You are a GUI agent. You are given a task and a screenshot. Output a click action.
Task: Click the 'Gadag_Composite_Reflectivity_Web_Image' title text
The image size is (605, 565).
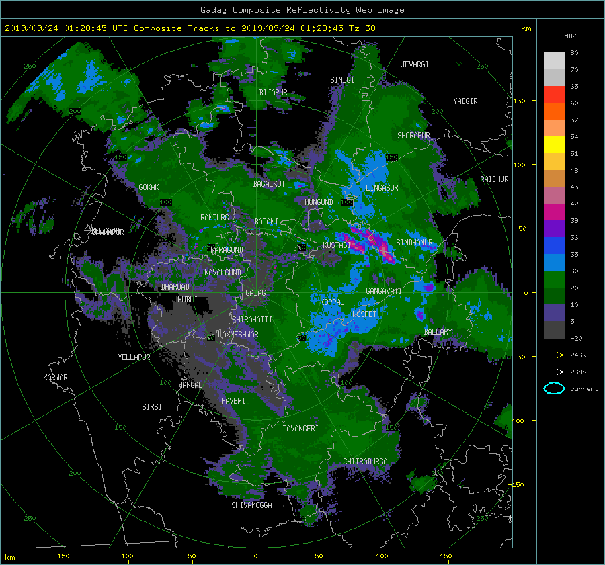click(302, 9)
